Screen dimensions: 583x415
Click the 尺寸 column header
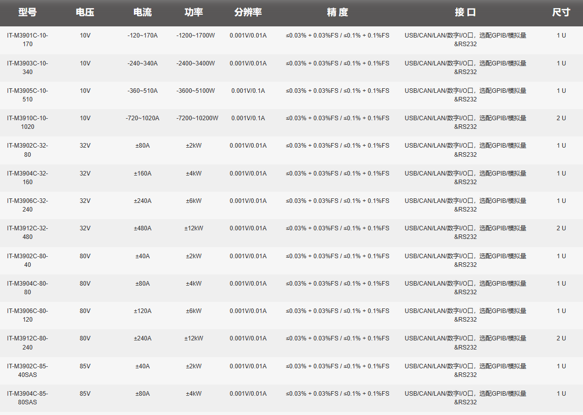tap(561, 12)
